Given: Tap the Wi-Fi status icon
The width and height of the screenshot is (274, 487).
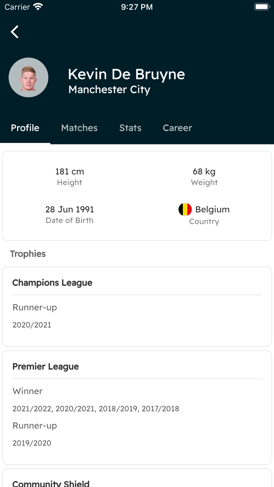Looking at the screenshot, I should (38, 7).
